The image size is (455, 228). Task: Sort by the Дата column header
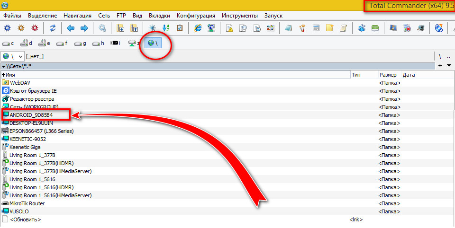[x=428, y=75]
